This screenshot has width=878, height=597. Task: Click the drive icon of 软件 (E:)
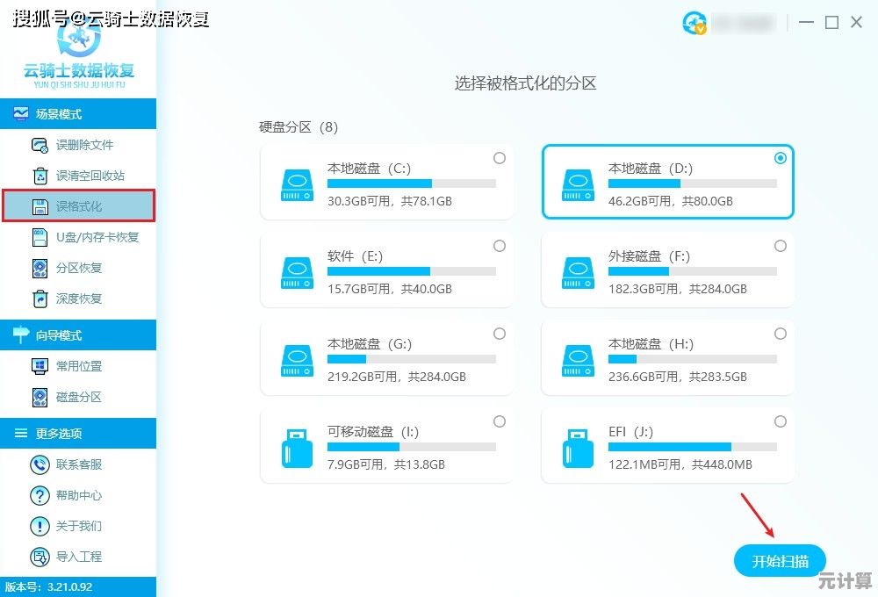tap(297, 273)
